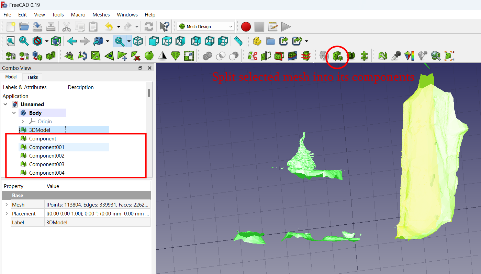This screenshot has height=274, width=481.
Task: Execute the macro with the play button
Action: [x=286, y=26]
